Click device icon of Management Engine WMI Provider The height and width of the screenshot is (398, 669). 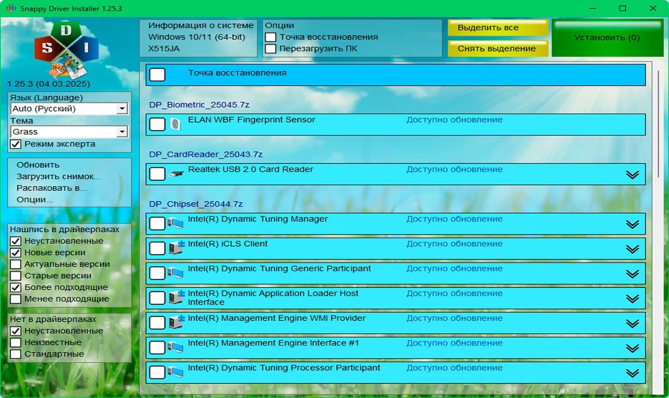(176, 323)
